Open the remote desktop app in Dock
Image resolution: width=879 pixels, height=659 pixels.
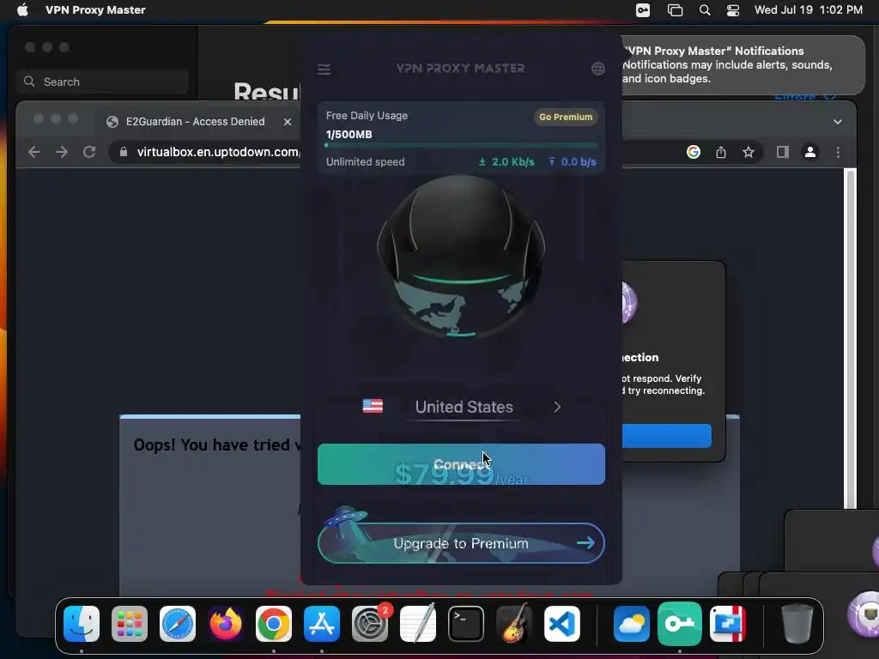click(728, 624)
